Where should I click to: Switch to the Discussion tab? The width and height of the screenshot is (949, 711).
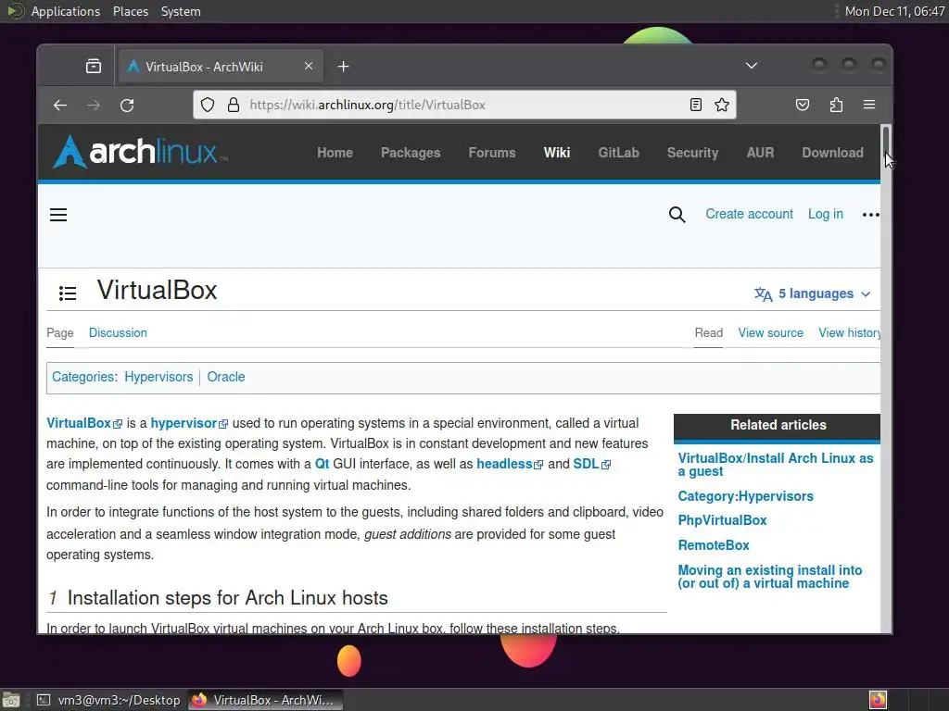tap(118, 332)
